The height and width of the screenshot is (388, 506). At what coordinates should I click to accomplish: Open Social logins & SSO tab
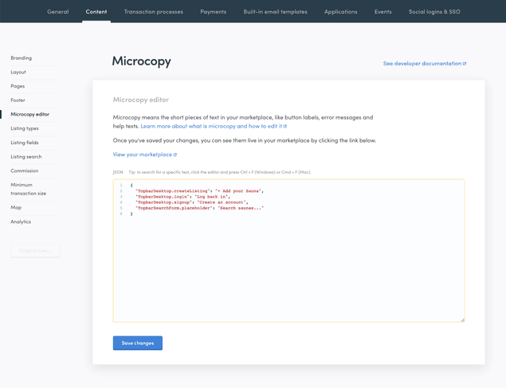tap(434, 12)
